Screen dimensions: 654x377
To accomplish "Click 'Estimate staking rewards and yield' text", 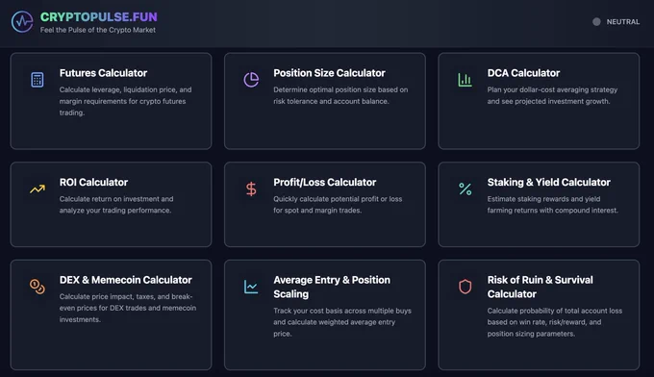I will pyautogui.click(x=553, y=204).
